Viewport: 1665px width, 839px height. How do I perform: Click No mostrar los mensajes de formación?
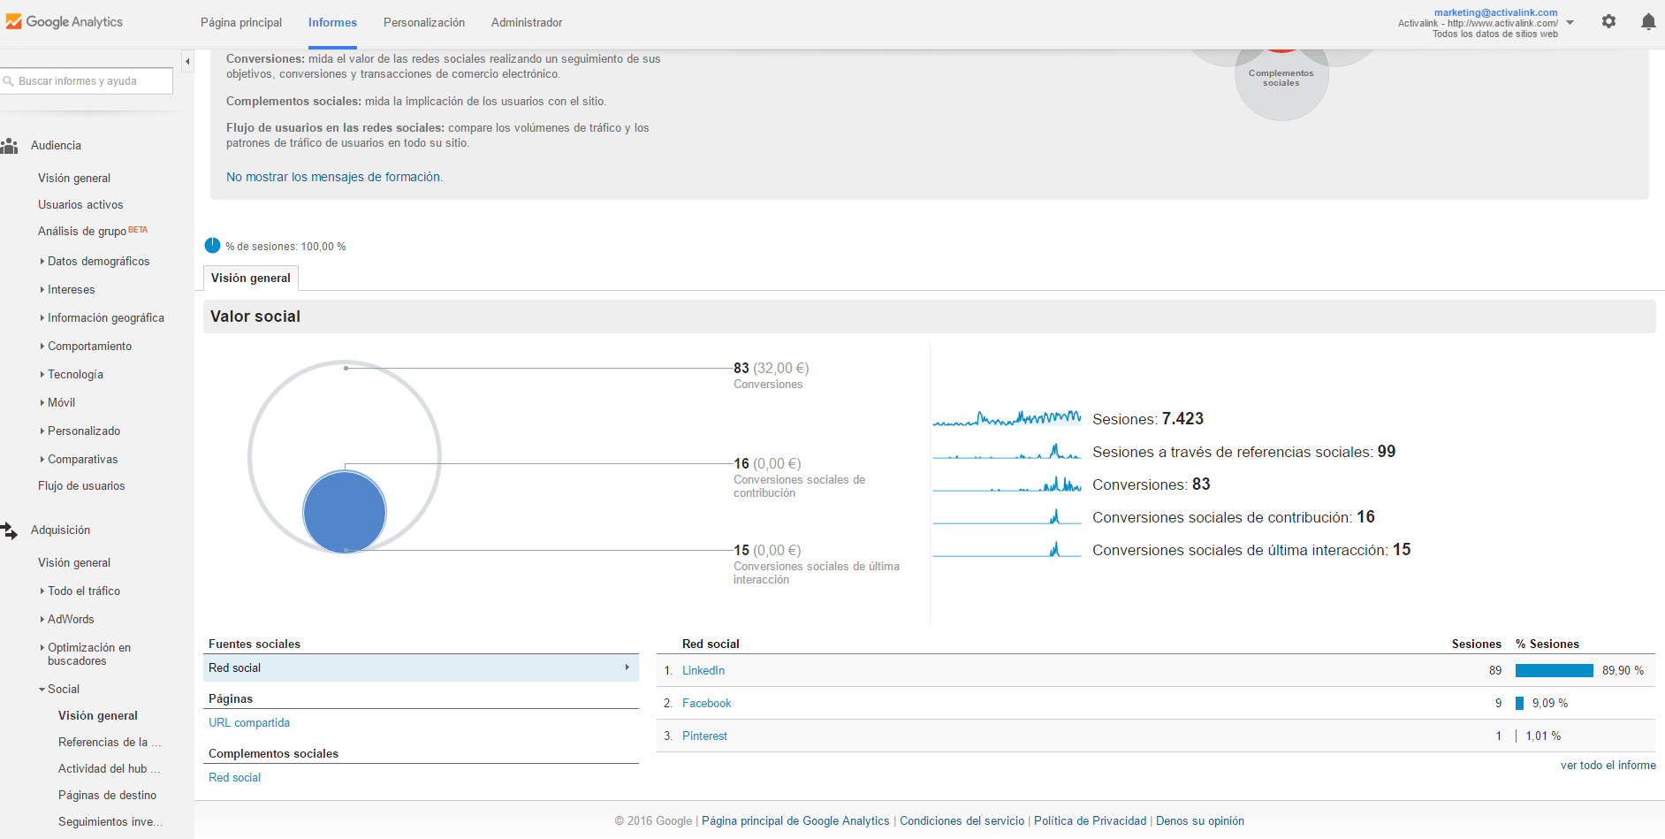pos(334,177)
